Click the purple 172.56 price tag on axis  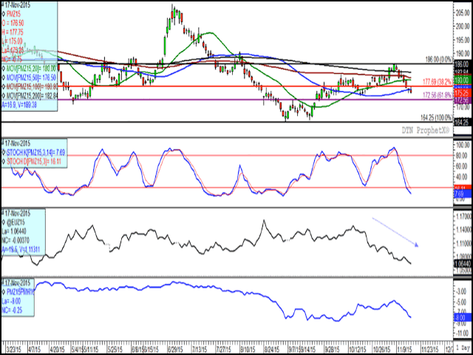(463, 99)
